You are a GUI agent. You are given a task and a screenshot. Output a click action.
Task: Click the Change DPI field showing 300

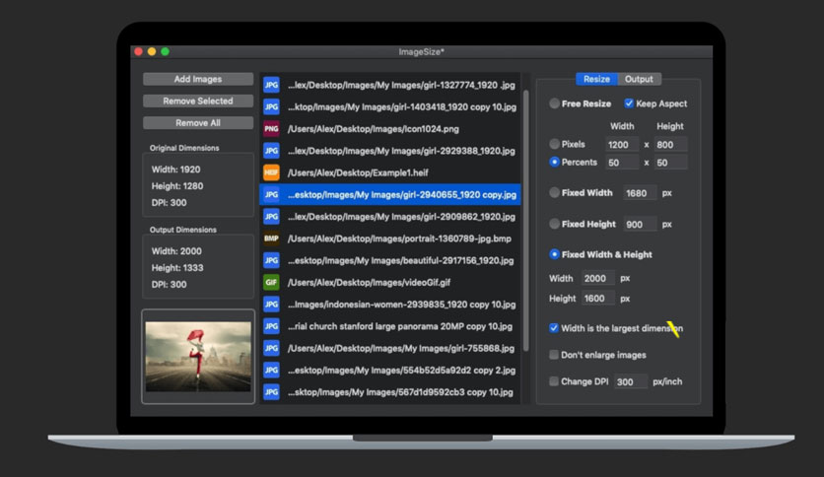click(630, 382)
